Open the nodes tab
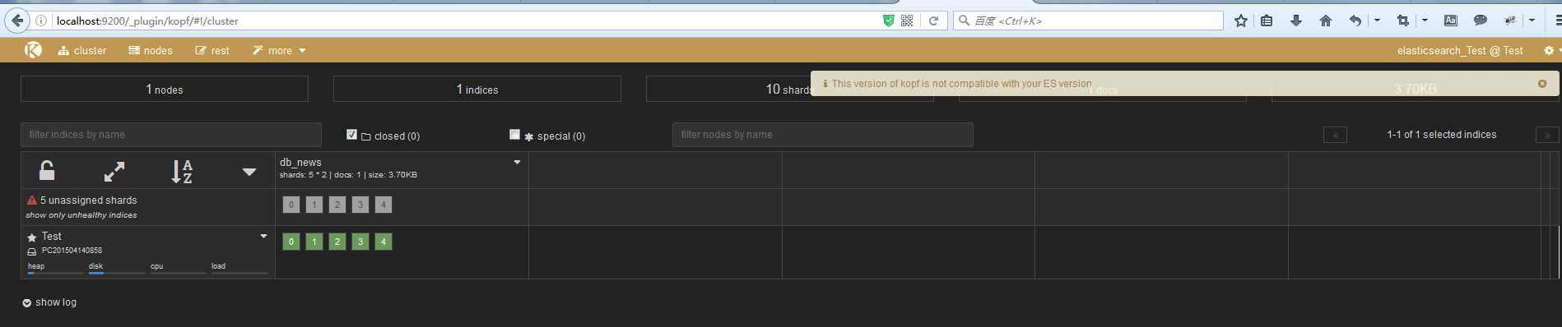Screen dimensions: 1562x327 (151, 50)
